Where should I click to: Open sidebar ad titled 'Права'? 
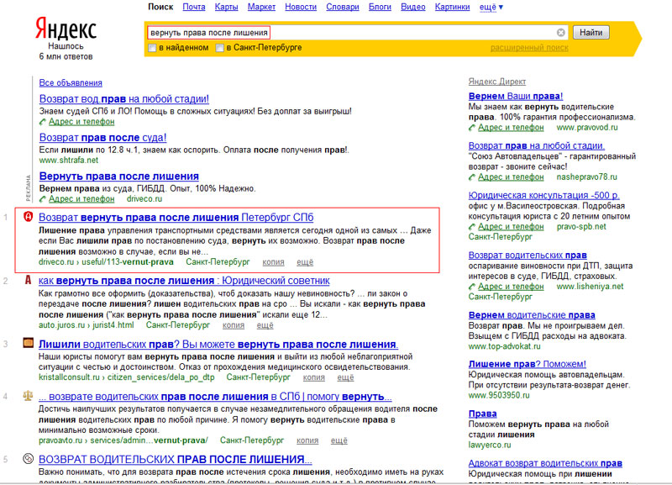coord(482,414)
